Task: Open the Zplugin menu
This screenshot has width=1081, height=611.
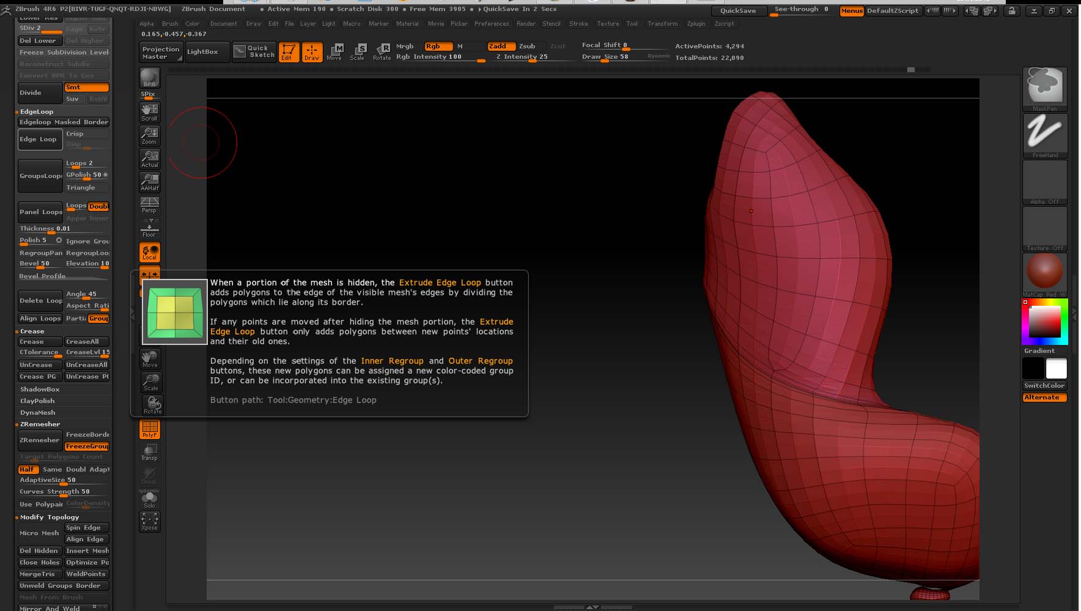Action: (x=696, y=24)
